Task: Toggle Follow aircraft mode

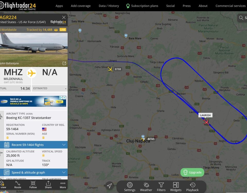Action: (x=33, y=185)
